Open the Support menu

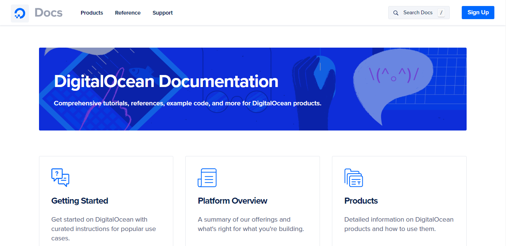(163, 13)
